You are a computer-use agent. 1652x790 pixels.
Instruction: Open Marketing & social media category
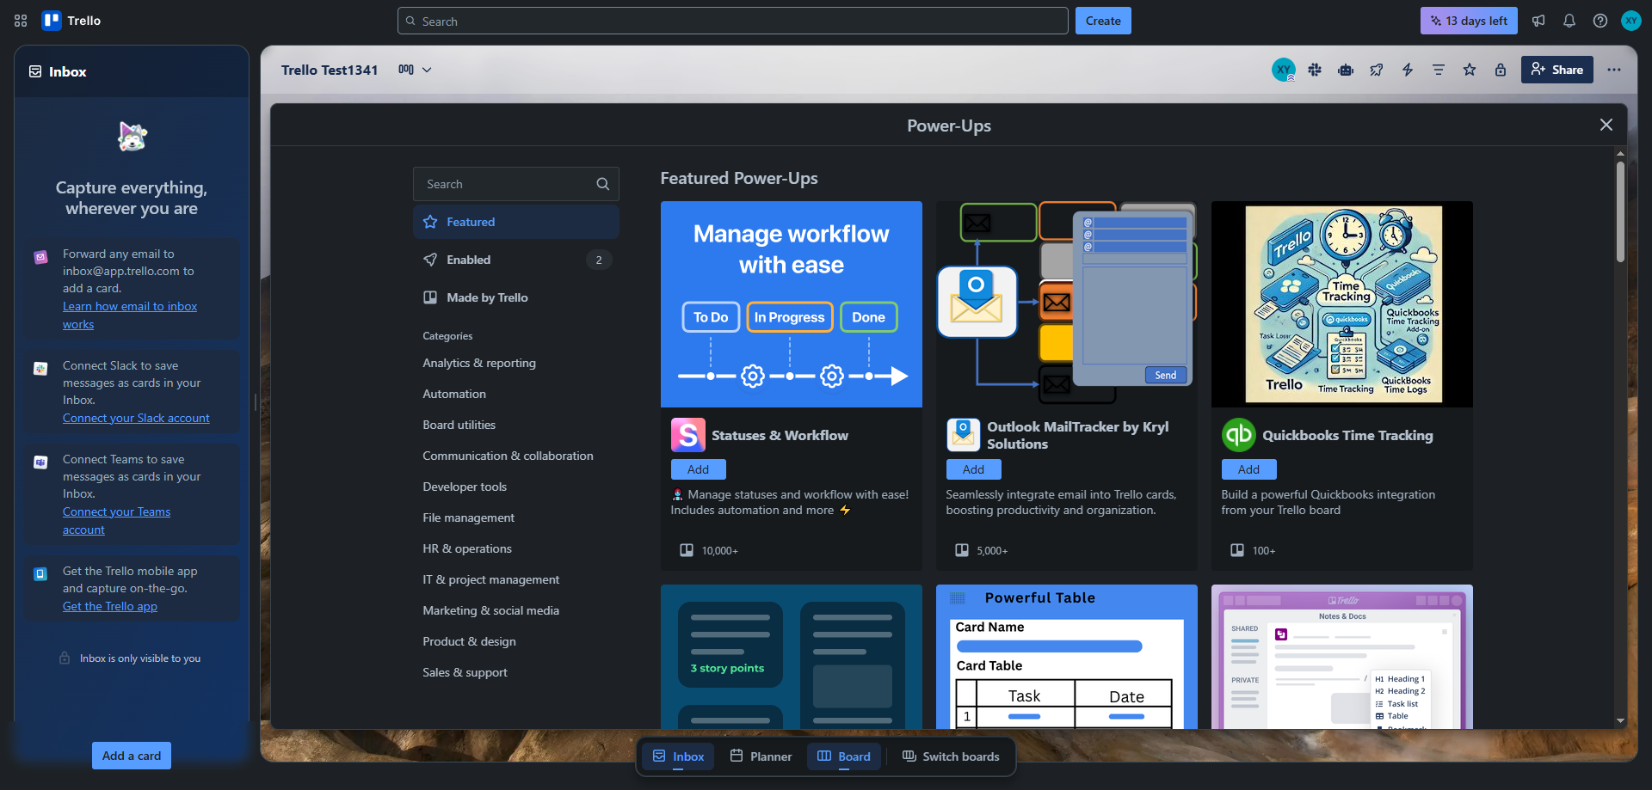click(x=490, y=610)
